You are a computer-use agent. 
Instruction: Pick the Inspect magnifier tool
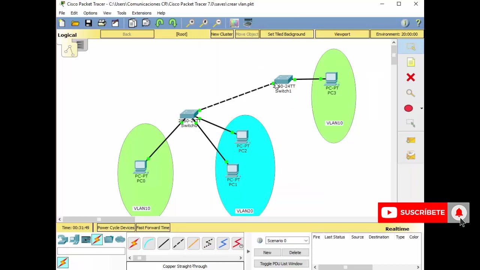pos(411,93)
